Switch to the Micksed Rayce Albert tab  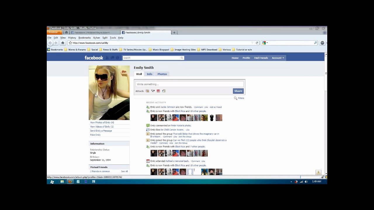coord(95,32)
